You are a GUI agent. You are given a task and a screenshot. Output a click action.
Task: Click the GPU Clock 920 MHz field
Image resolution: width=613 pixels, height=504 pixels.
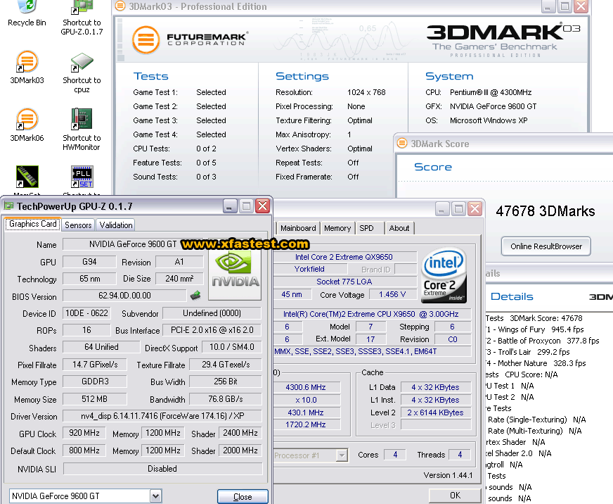click(x=84, y=433)
